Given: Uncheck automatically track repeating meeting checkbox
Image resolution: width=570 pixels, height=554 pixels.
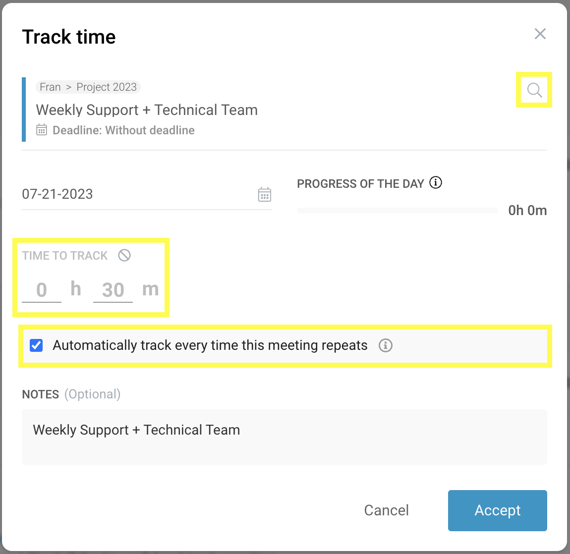Looking at the screenshot, I should (x=36, y=345).
